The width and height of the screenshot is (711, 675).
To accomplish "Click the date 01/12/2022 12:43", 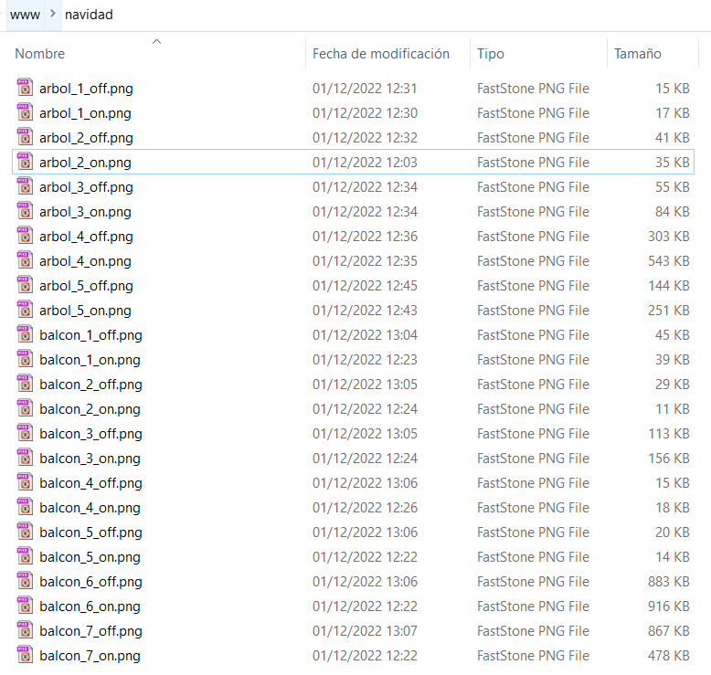I will (x=365, y=311).
